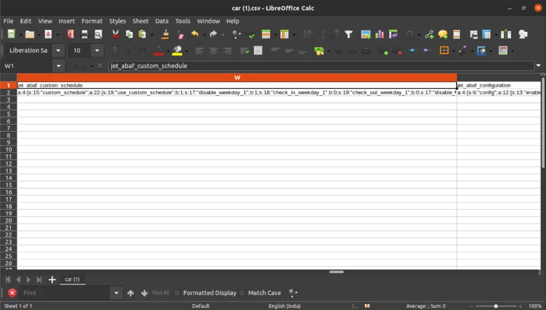The image size is (546, 310).
Task: Close the Find toolbar
Action: 12,293
